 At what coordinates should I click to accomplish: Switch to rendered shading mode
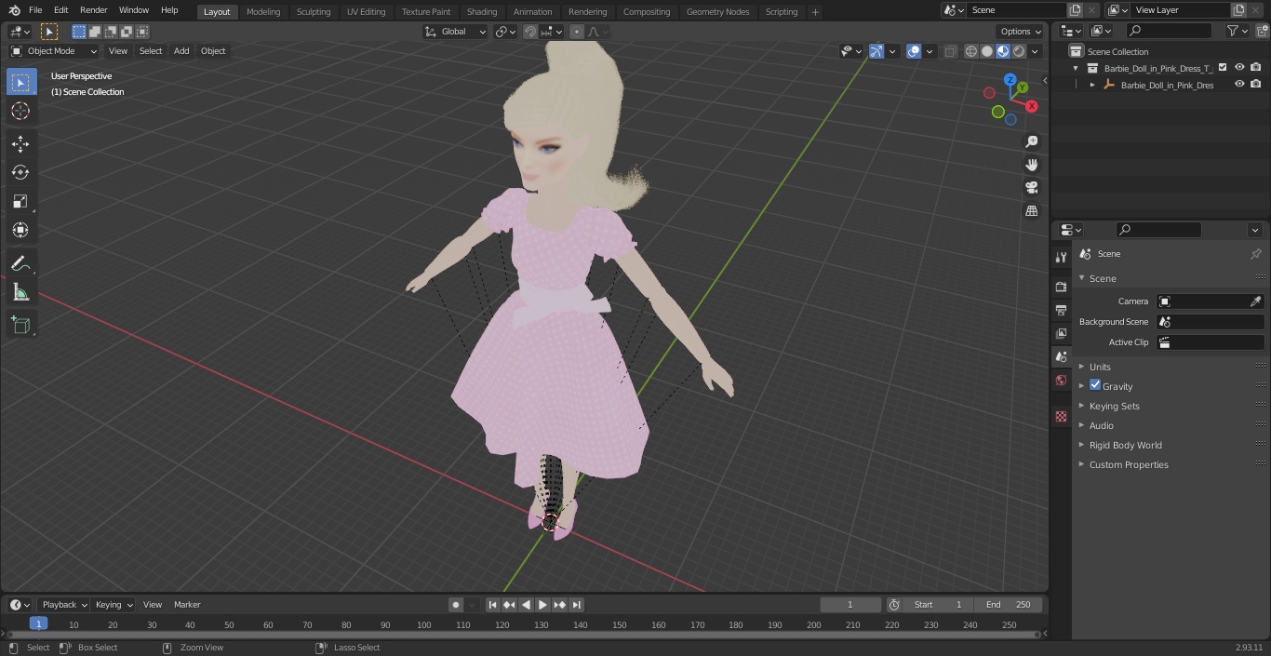pyautogui.click(x=1019, y=51)
